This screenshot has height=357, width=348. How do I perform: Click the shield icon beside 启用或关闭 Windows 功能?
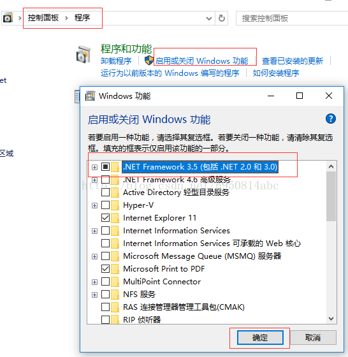point(149,61)
